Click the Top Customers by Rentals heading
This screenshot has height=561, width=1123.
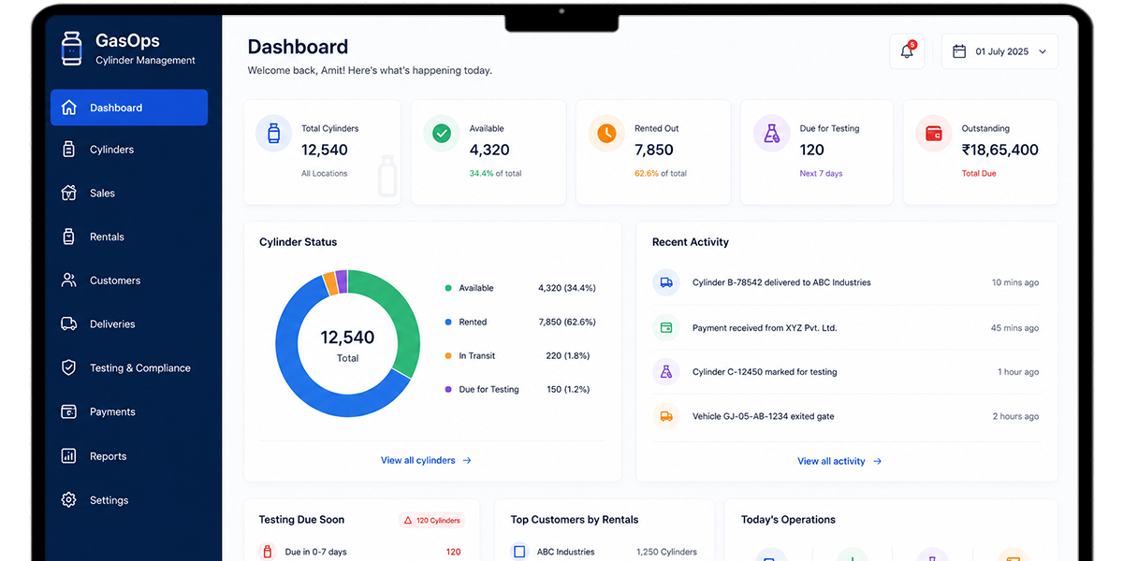pyautogui.click(x=575, y=520)
